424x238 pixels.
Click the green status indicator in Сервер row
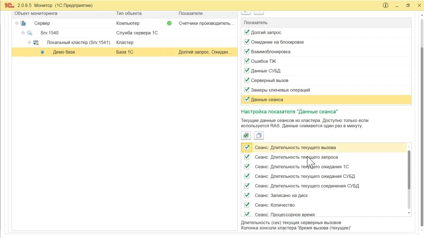coord(169,23)
